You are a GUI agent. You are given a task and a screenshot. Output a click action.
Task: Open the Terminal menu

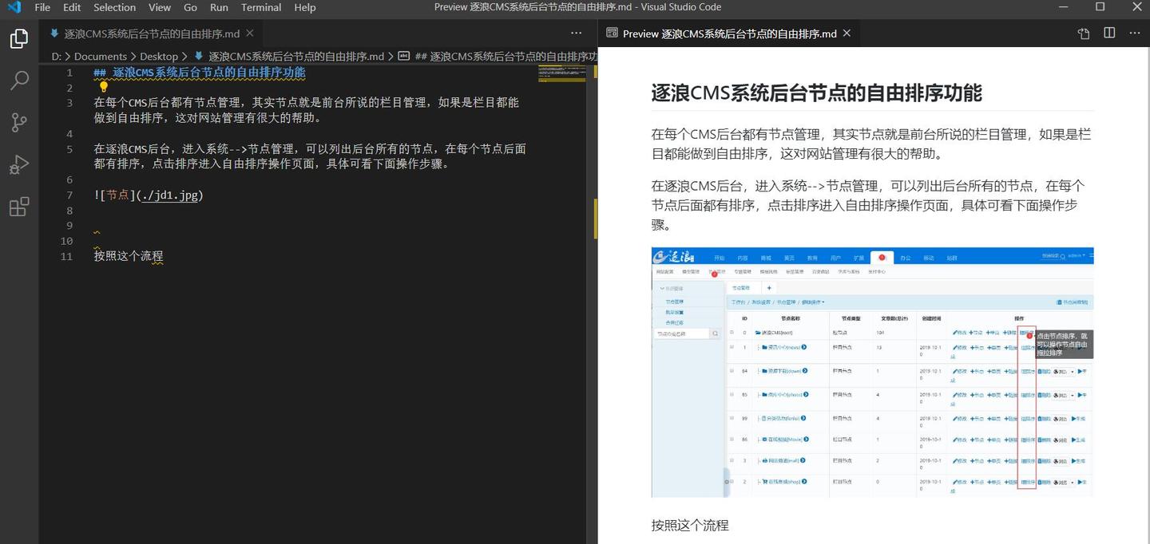pos(260,7)
